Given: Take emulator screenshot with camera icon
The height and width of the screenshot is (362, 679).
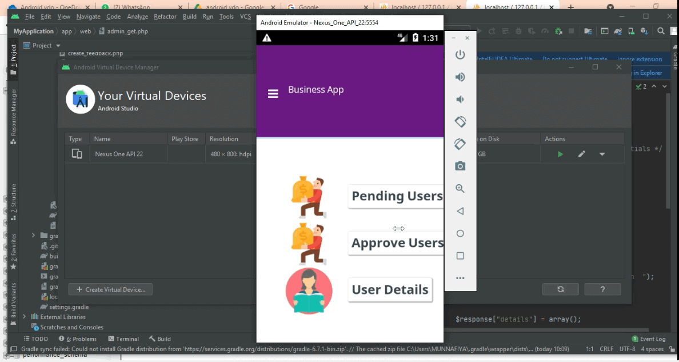Looking at the screenshot, I should (460, 166).
